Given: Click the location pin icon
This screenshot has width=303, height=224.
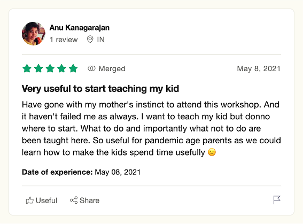Looking at the screenshot, I should tap(90, 40).
